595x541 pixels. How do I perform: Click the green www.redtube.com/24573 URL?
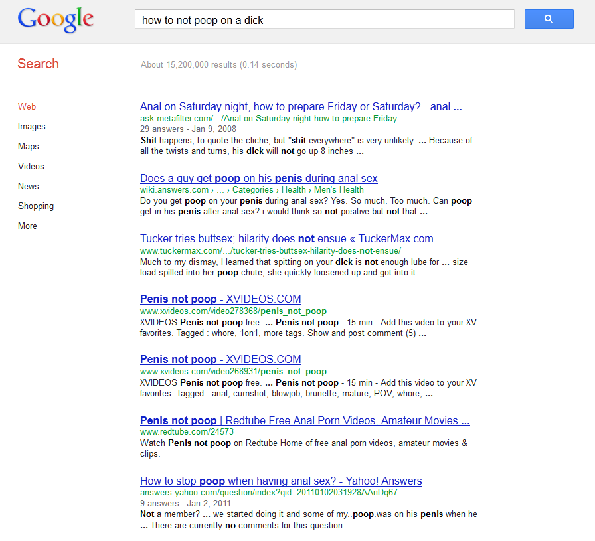[x=187, y=431]
